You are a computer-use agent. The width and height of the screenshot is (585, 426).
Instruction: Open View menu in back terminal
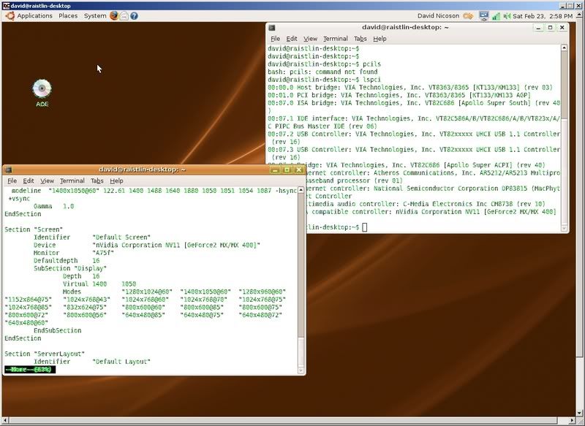click(x=310, y=39)
